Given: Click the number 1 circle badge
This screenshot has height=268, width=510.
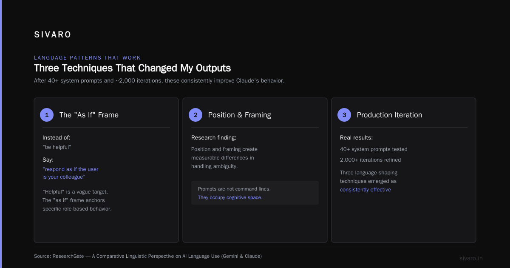Looking at the screenshot, I should coord(47,115).
